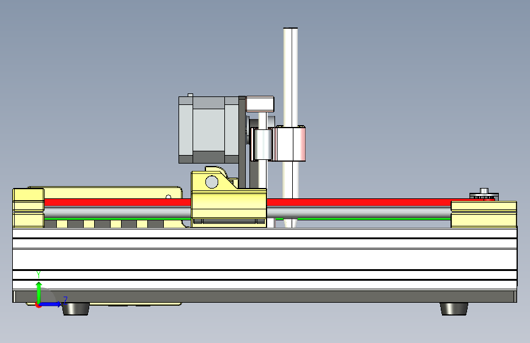
Task: Pick the small hole on the left yellow plate
Action: tap(168, 197)
